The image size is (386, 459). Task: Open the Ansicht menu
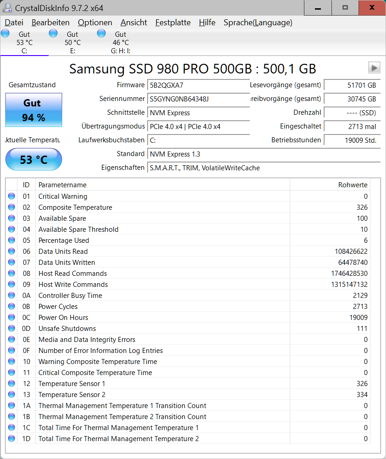[134, 22]
